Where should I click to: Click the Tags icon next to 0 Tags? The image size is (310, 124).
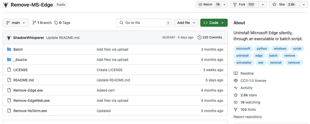tap(56, 23)
